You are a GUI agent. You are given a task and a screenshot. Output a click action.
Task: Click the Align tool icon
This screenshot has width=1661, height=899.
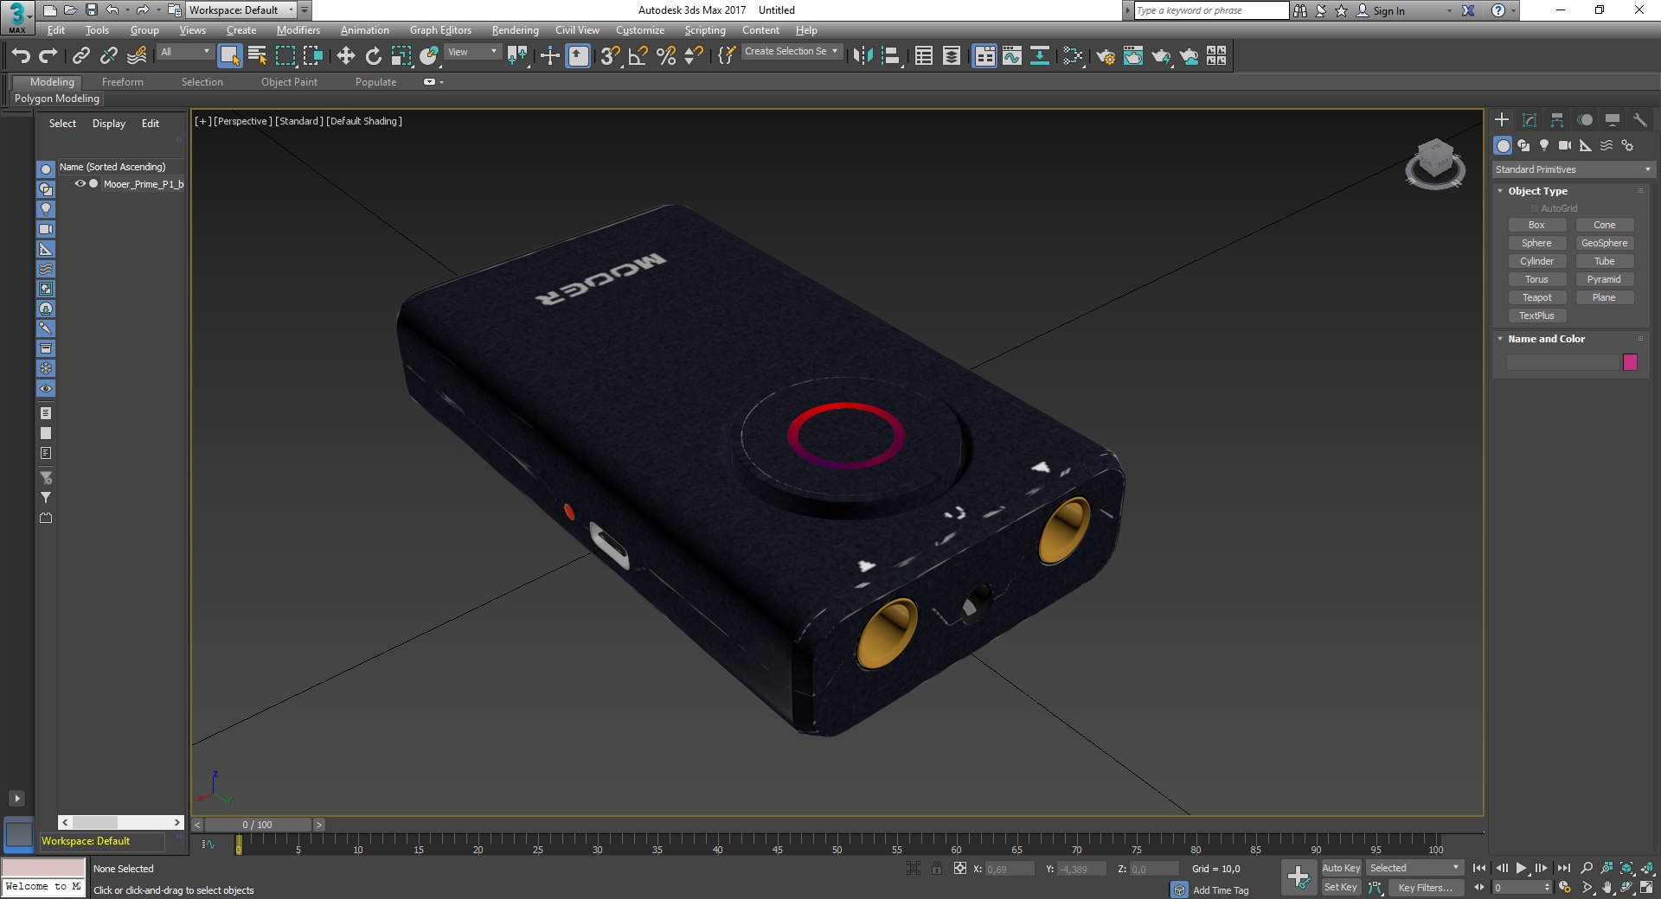890,56
